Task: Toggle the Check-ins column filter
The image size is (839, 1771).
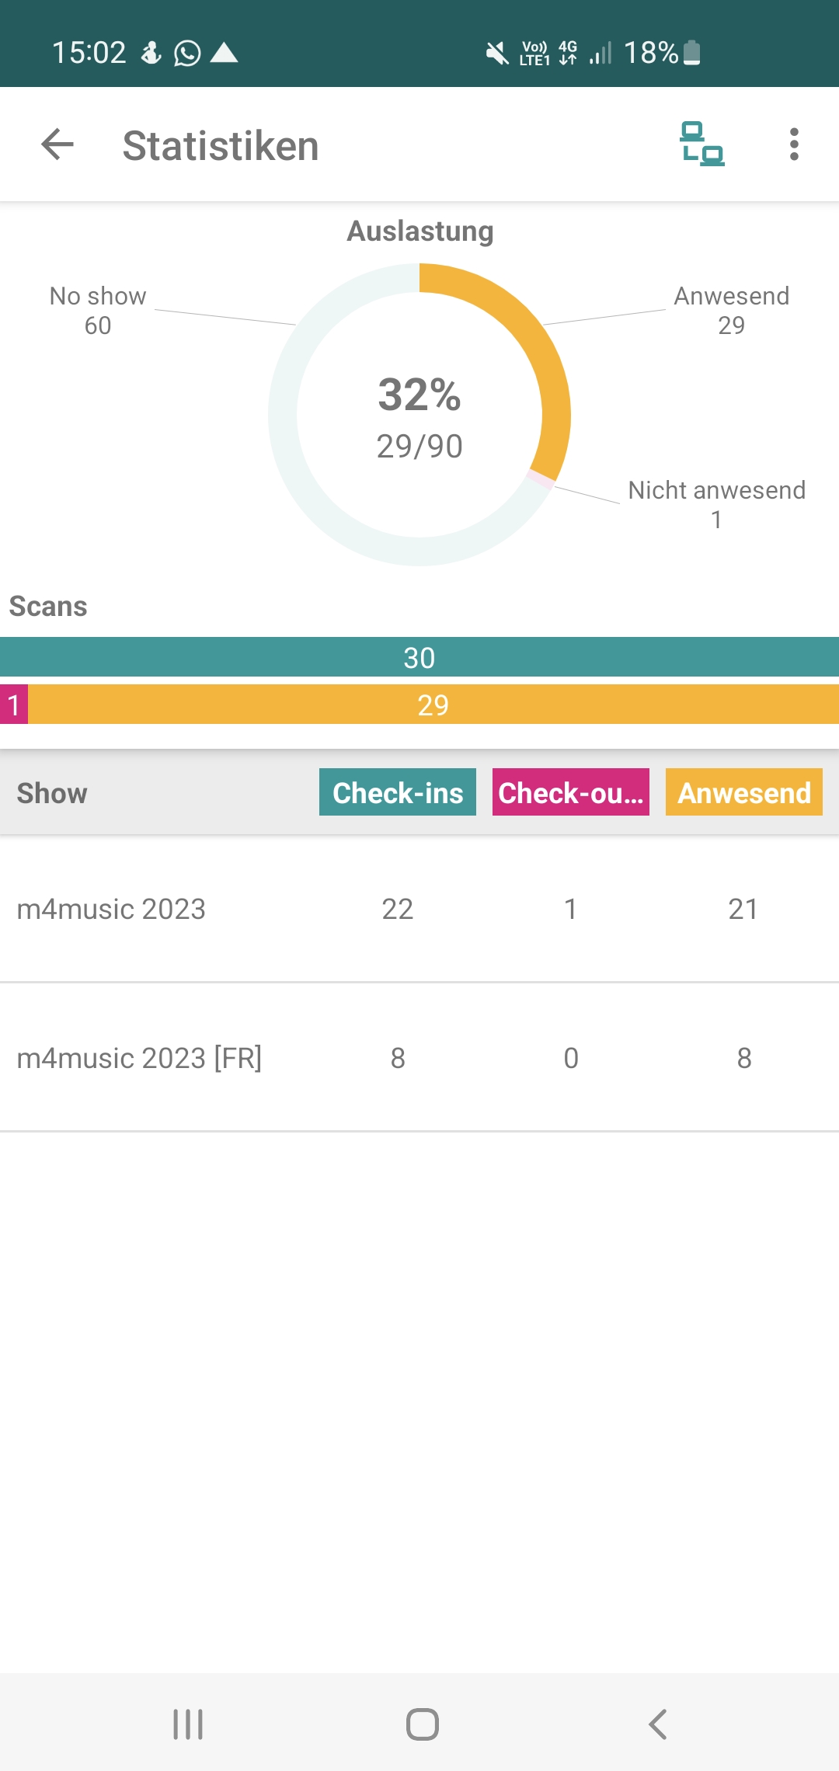Action: click(x=398, y=792)
